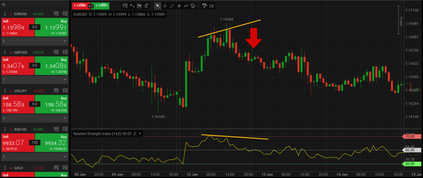This screenshot has height=178, width=423.
Task: Expand EURUSD volume dropdown
Action: coord(34,42)
